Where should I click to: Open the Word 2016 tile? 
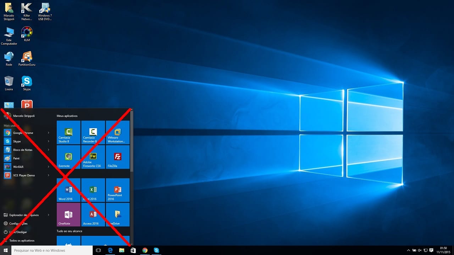tap(68, 190)
